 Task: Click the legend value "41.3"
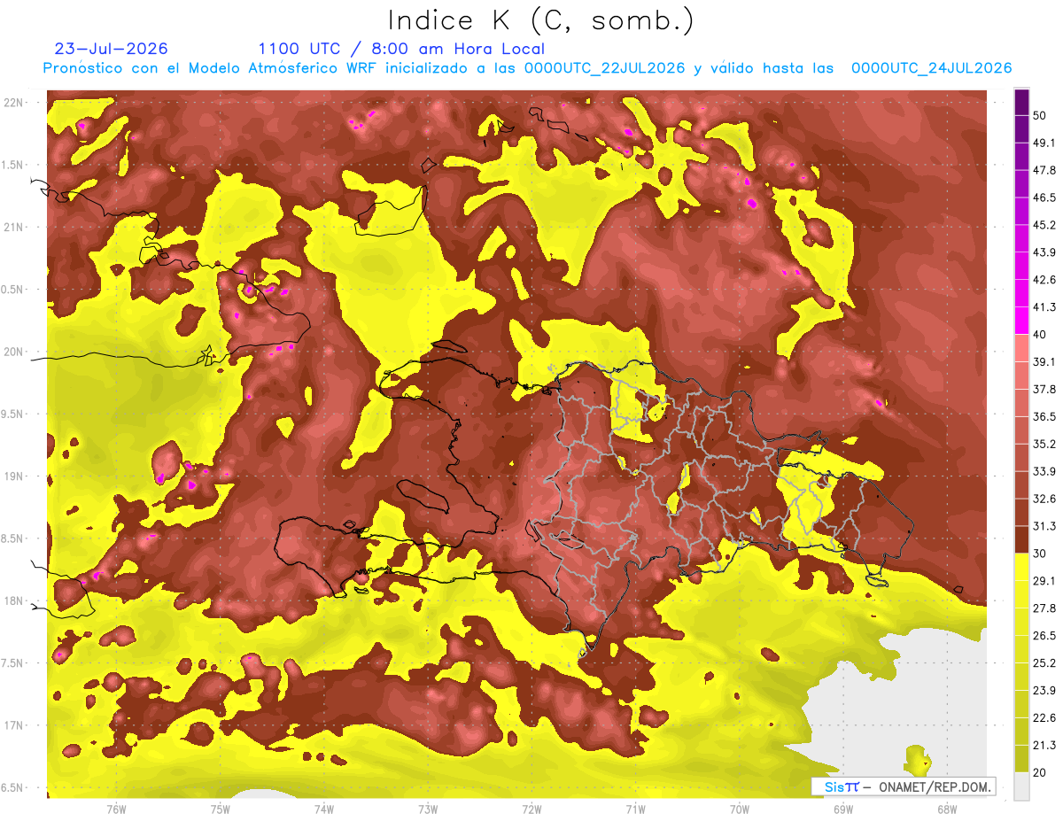[1044, 307]
